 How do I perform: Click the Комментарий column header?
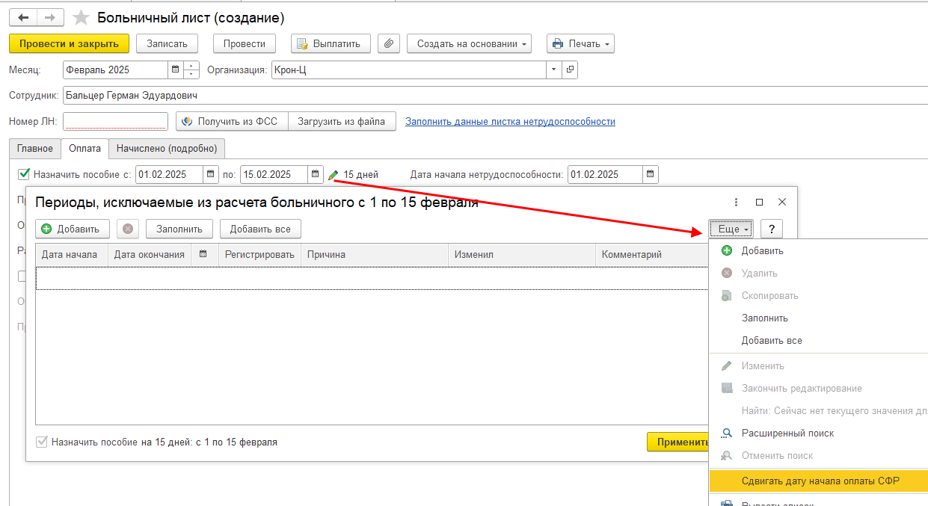pos(651,254)
